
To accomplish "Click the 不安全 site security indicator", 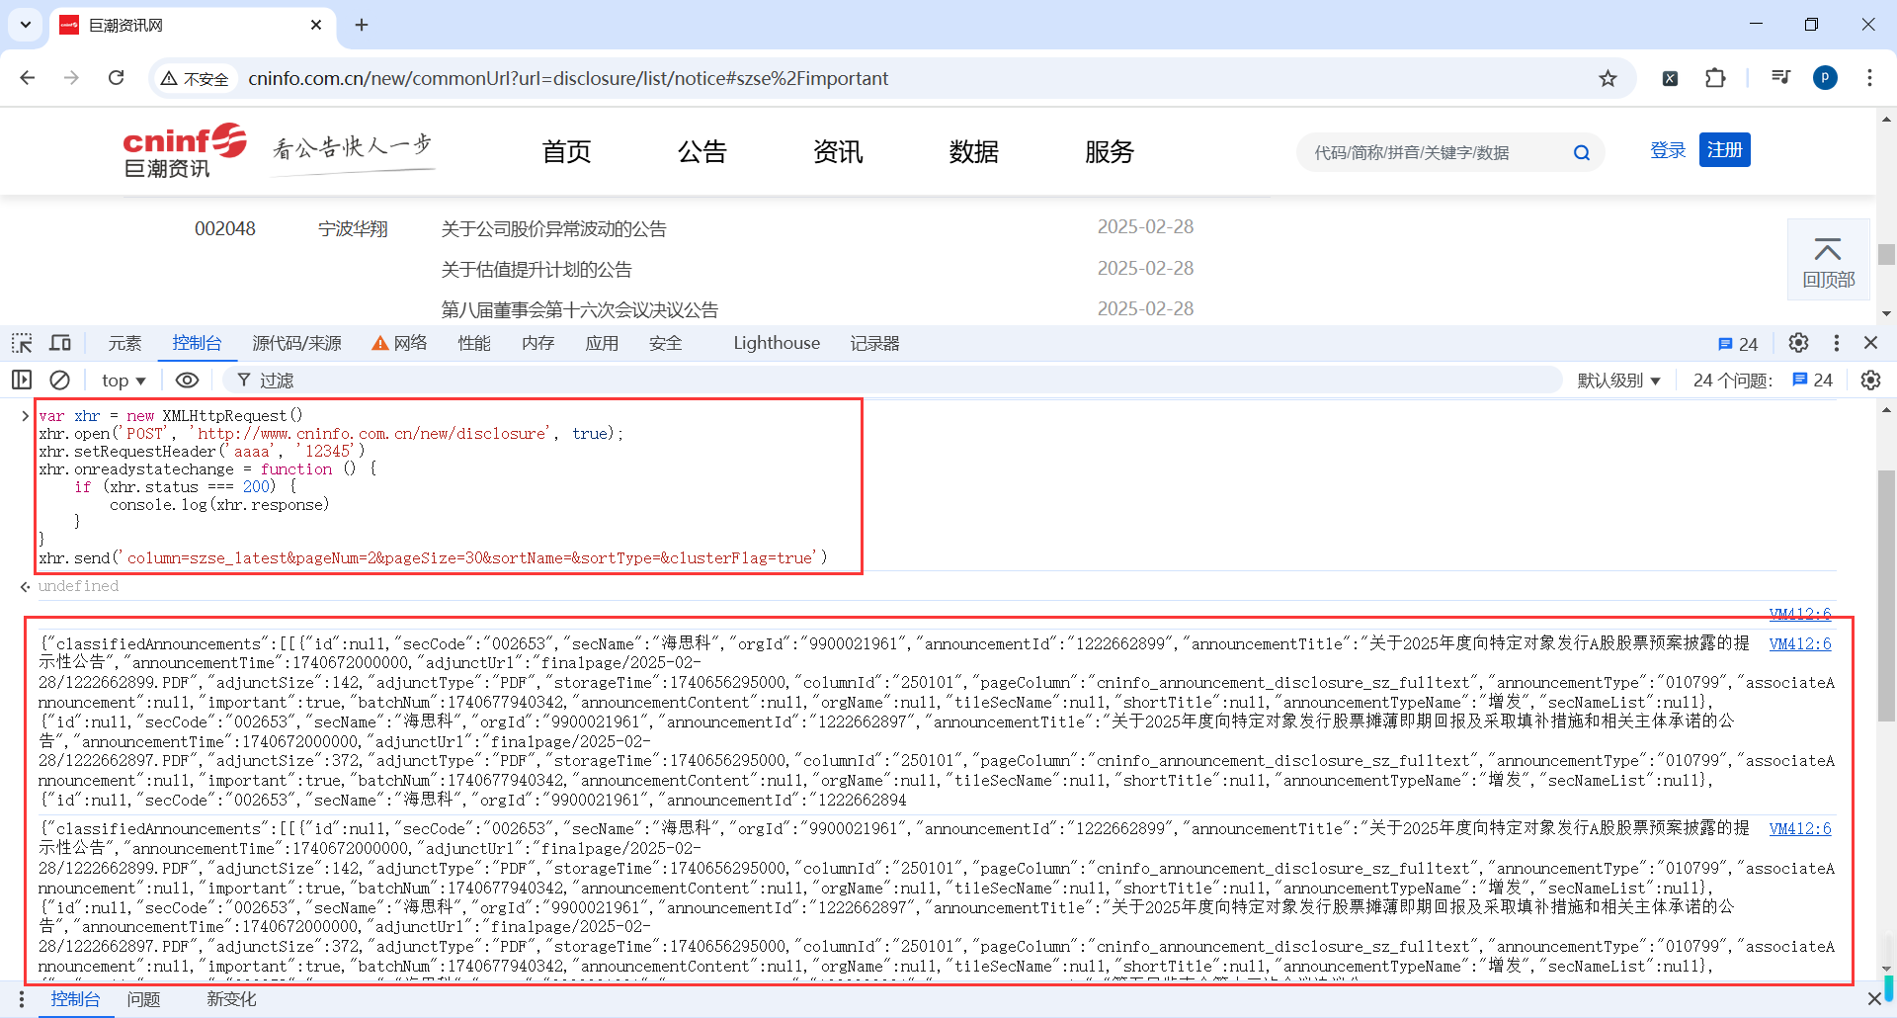I will click(196, 79).
